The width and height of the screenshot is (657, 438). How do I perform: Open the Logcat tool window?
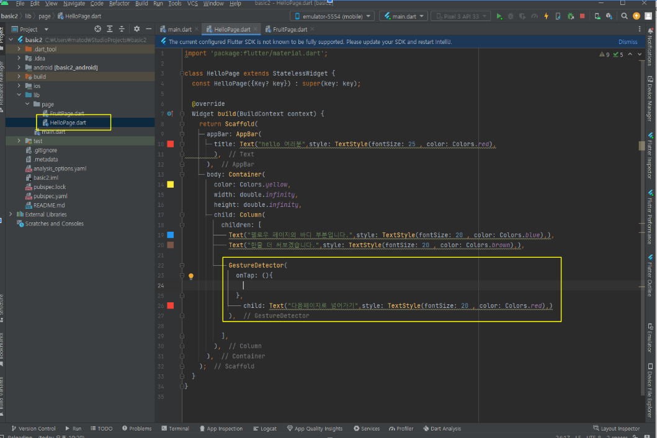click(265, 428)
